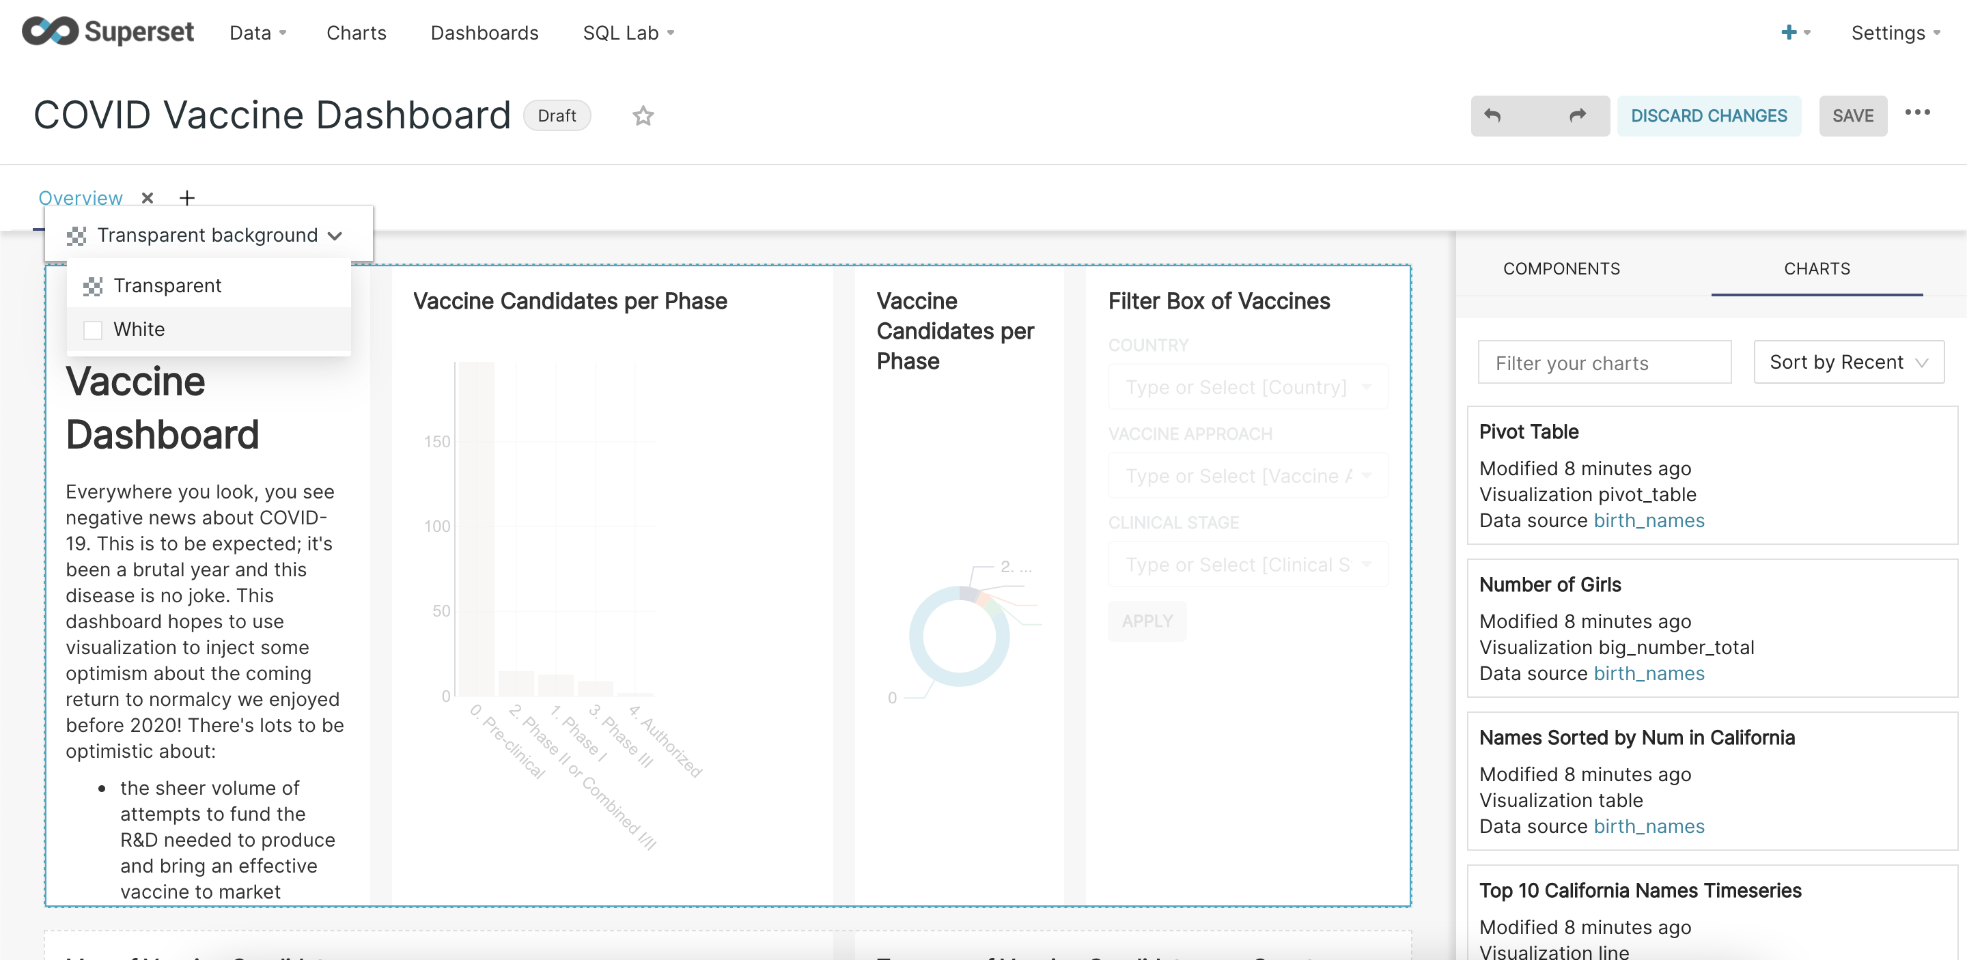Screen dimensions: 1967x960
Task: Click the blue plus new-item icon
Action: pos(1788,32)
